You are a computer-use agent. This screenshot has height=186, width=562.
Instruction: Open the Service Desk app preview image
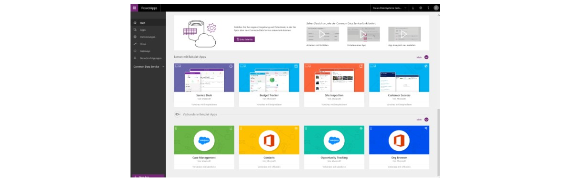click(x=204, y=78)
